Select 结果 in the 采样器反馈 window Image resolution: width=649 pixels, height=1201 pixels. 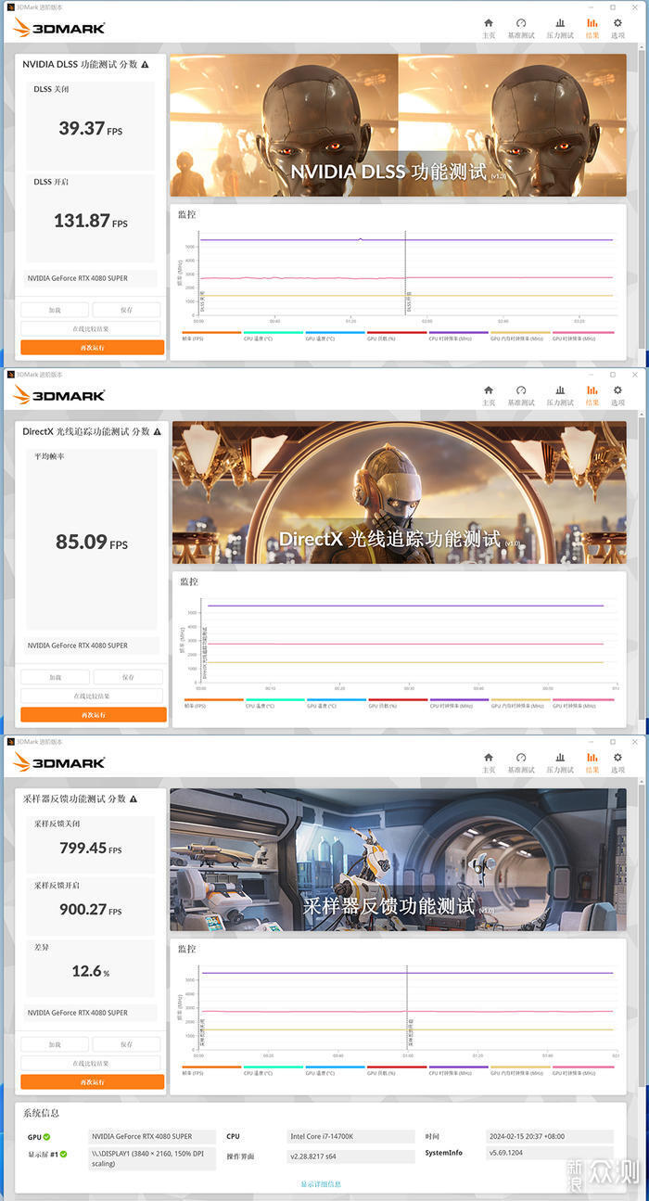(x=592, y=762)
